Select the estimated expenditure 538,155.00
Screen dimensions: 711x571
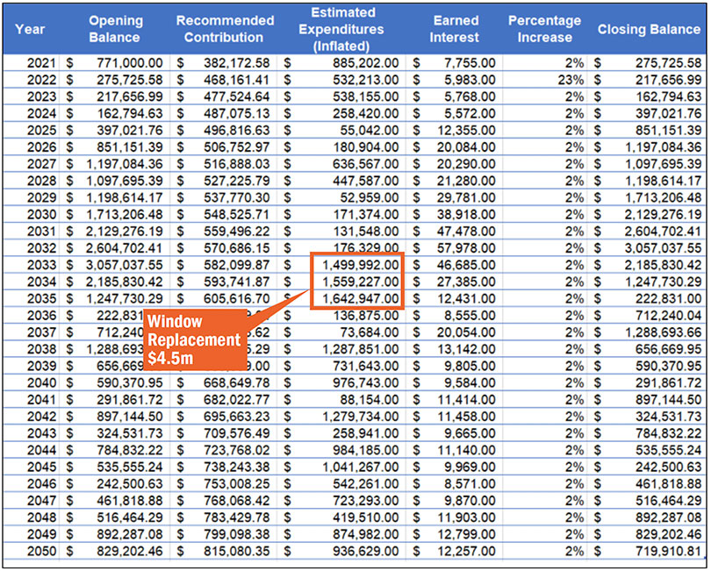366,96
